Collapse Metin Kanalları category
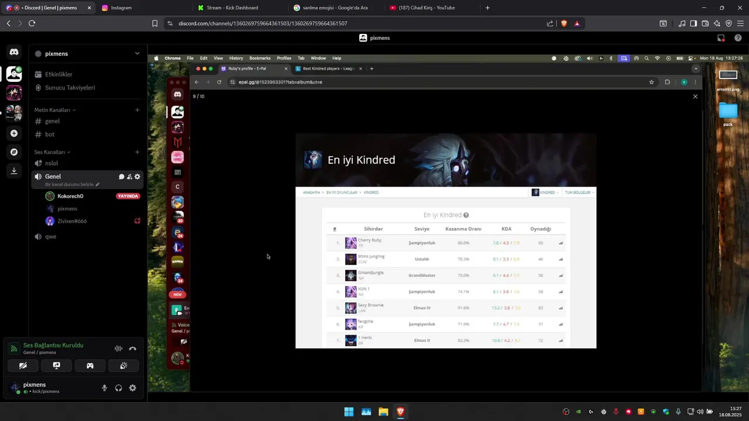This screenshot has width=749, height=421. click(x=54, y=110)
